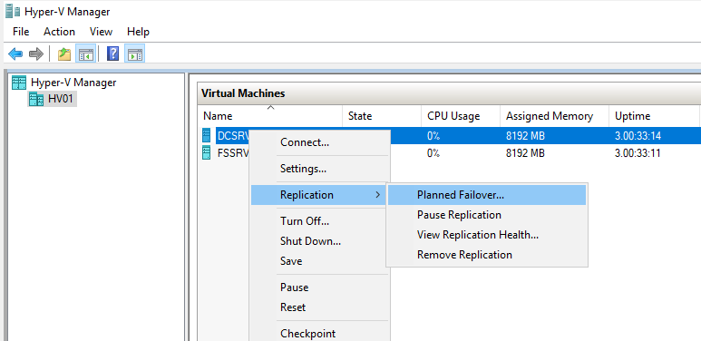Choose Save from the context menu
Screen dimensions: 701x341
coord(320,261)
